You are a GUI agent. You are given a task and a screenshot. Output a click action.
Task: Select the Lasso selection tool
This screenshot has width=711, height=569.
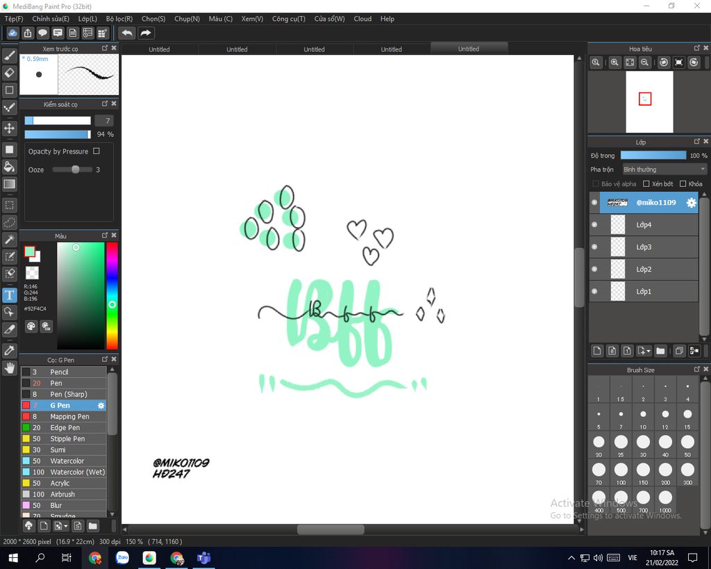[9, 222]
